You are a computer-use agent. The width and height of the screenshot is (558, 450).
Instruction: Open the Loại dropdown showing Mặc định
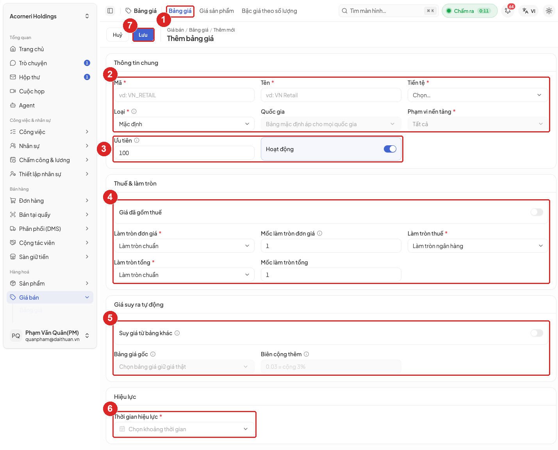tap(184, 124)
